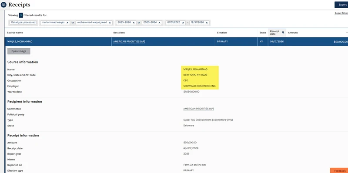Click the Receipt information heading

click(23, 135)
